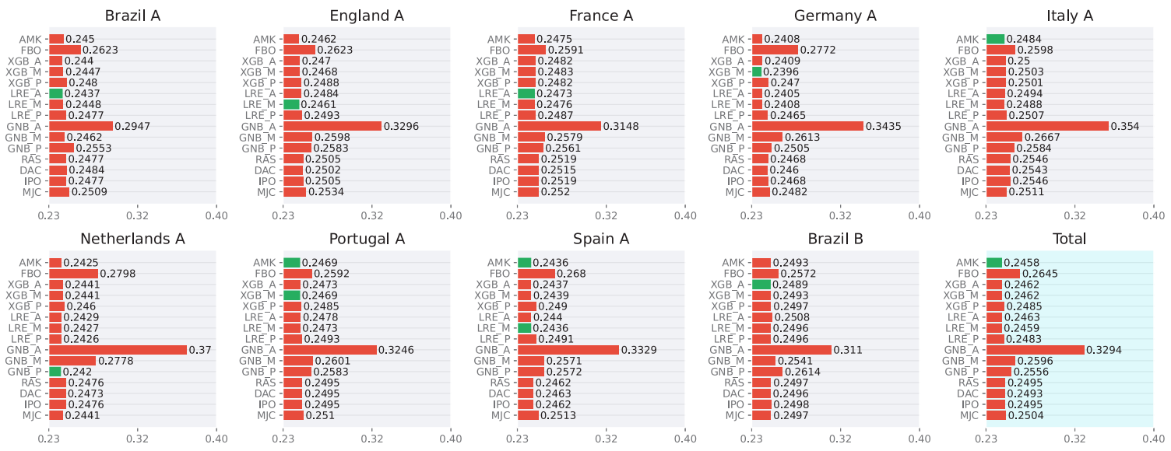Viewport: 1171px width, 451px height.
Task: Click the long GNB_A bar in Germany A
Action: tap(807, 126)
